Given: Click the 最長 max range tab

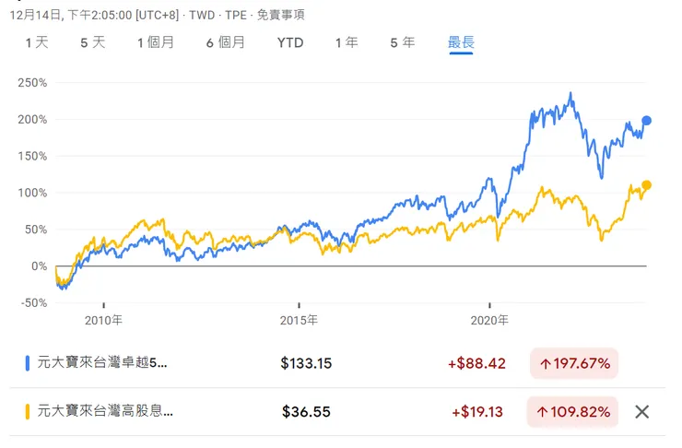Looking at the screenshot, I should click(x=461, y=42).
